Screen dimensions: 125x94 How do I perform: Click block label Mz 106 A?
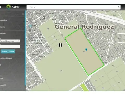pyautogui.click(x=30, y=67)
